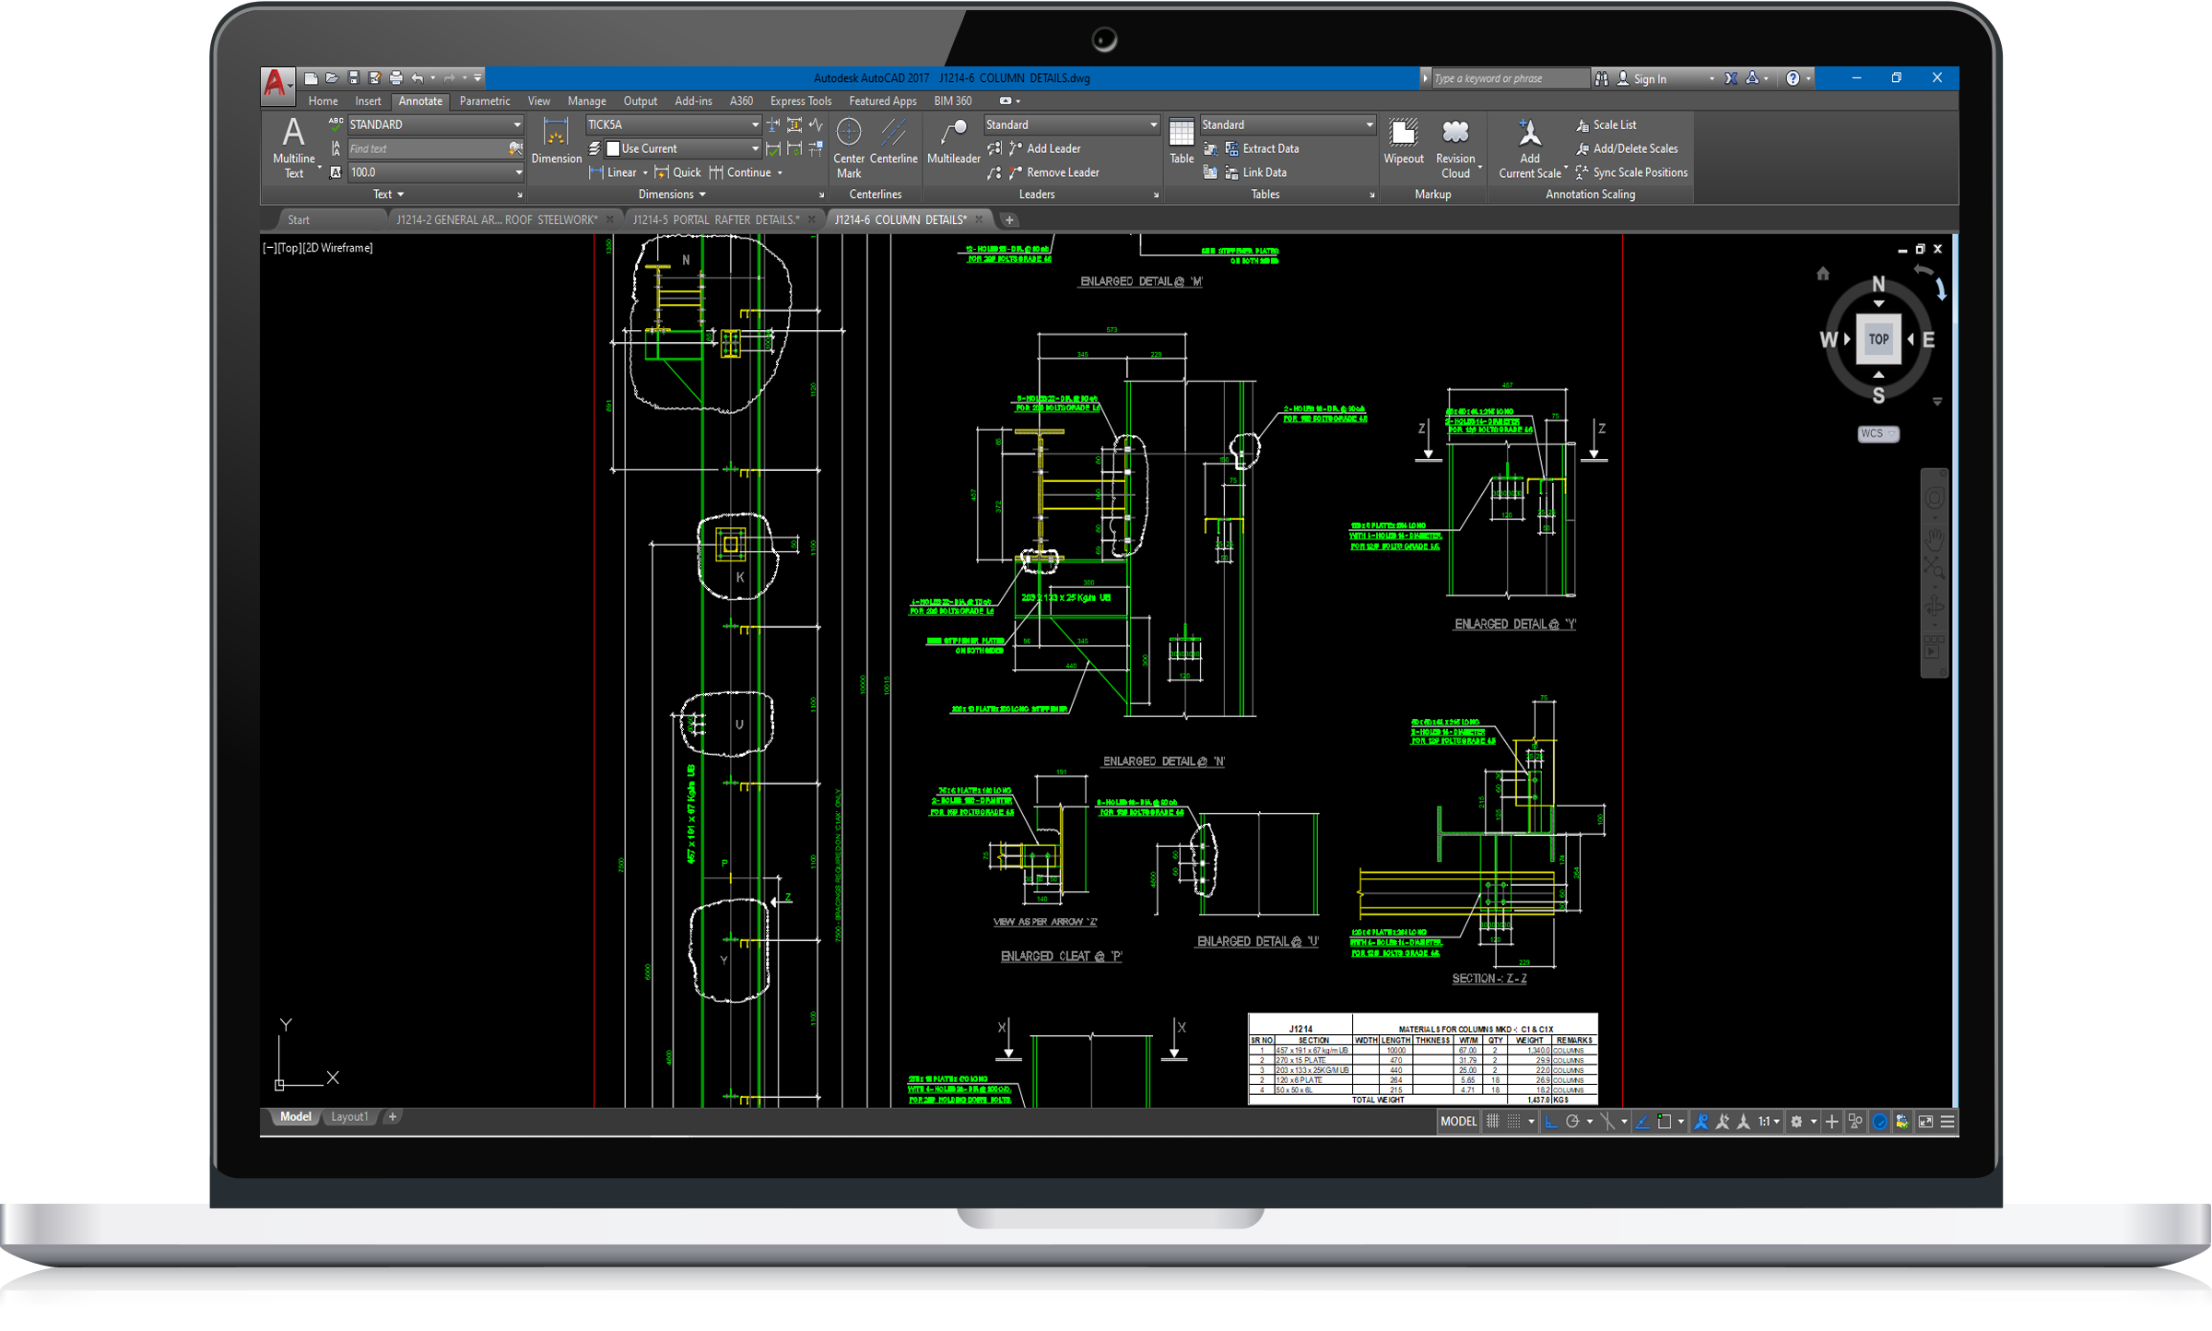Switch to the Insert ribbon tab
2212x1331 pixels.
pos(368,101)
